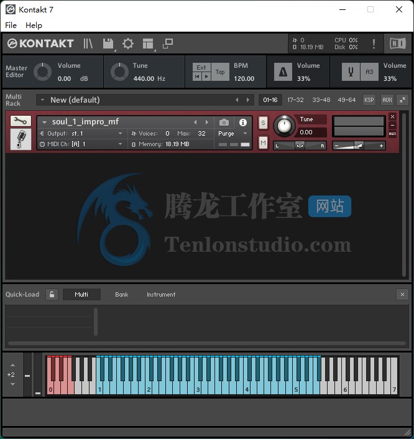Click the Quick-Load horizontal scrollbar
The width and height of the screenshot is (414, 439).
[x=206, y=343]
